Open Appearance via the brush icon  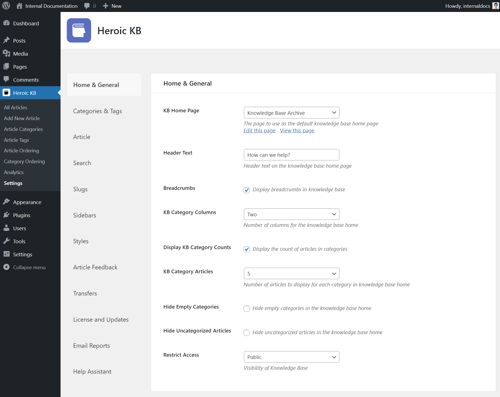point(7,202)
